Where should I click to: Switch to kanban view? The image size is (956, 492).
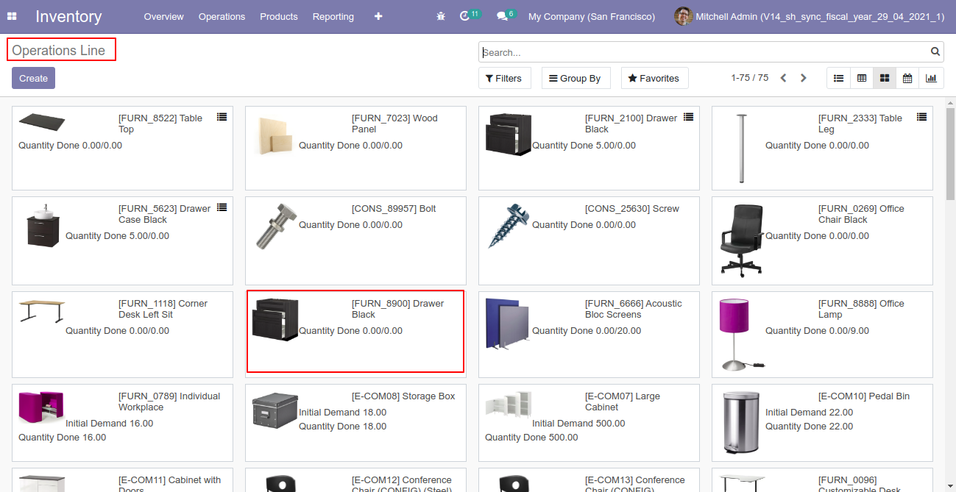click(x=885, y=78)
